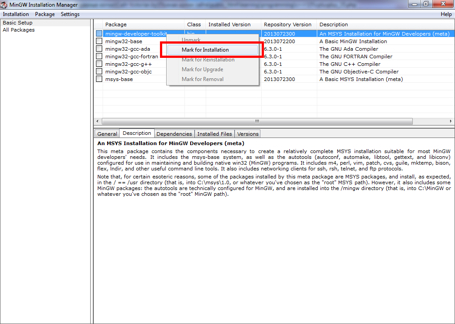Select Basic Setup in left pane

pyautogui.click(x=18, y=23)
